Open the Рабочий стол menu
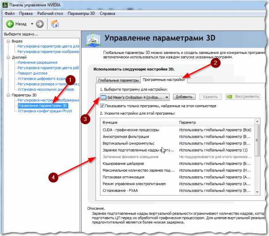This screenshot has height=236, width=269. pyautogui.click(x=50, y=13)
